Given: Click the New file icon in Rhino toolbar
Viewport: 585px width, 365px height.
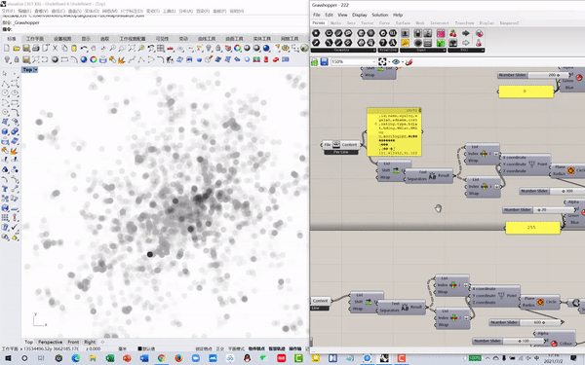Looking at the screenshot, I should tap(7, 48).
